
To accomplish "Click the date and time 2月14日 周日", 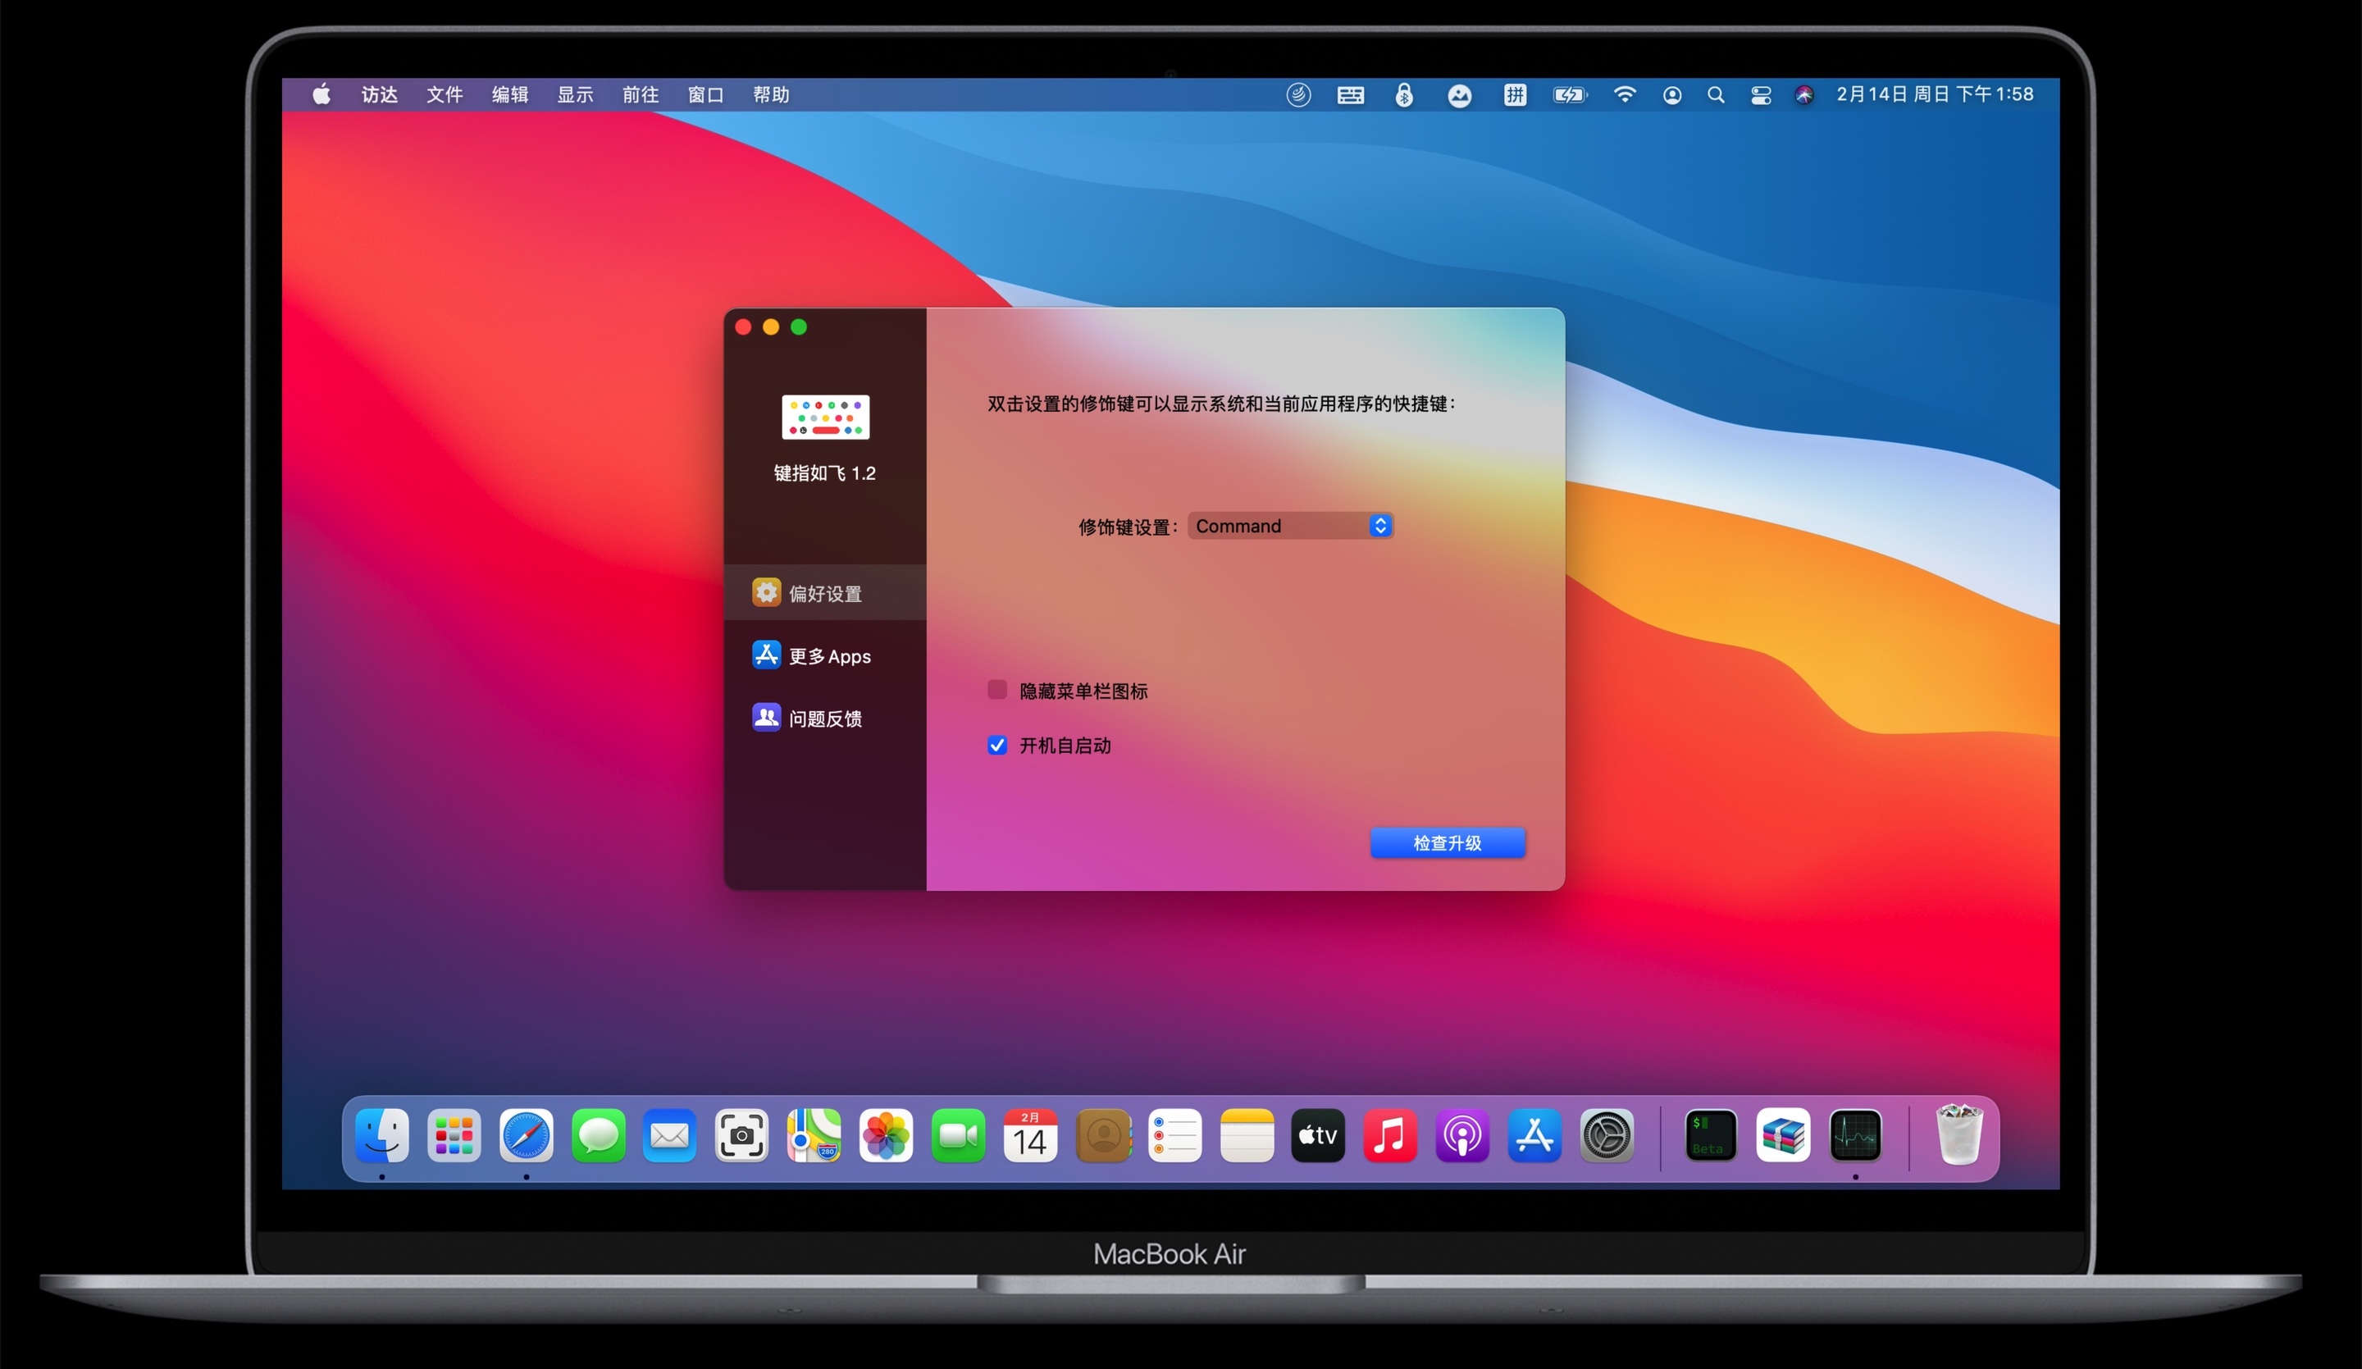I will 1935,94.
